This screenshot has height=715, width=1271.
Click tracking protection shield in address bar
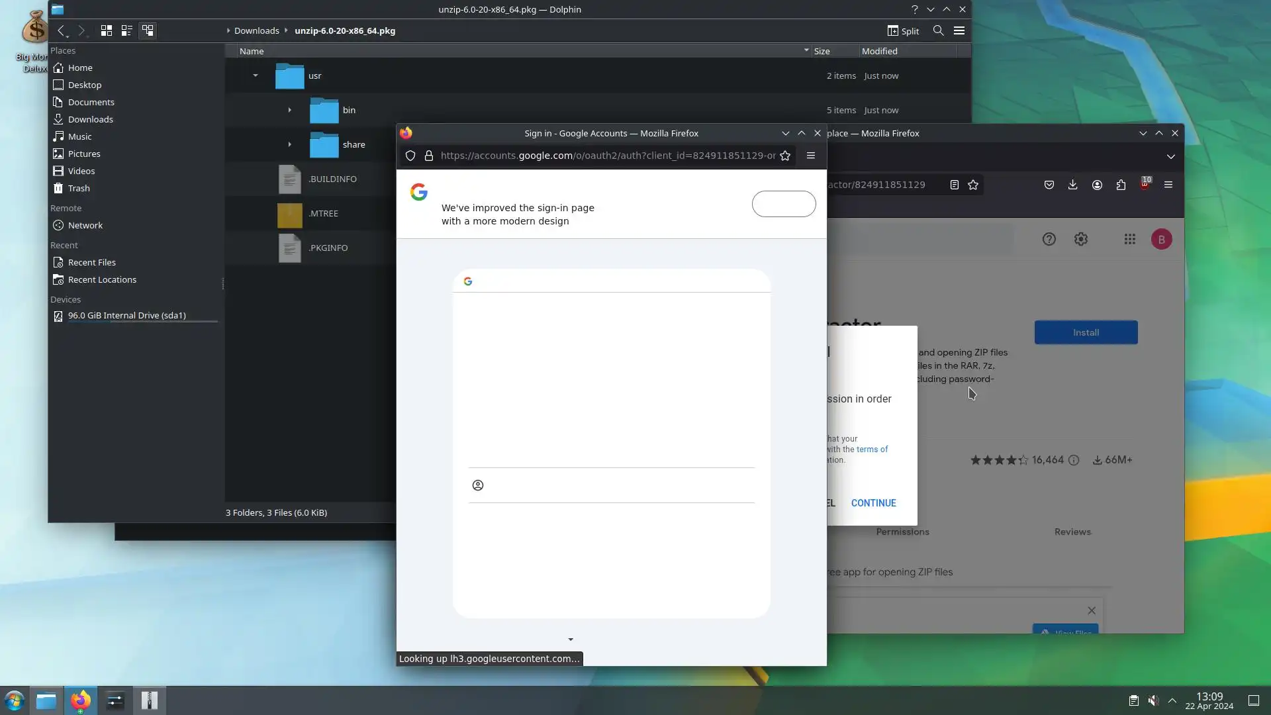click(x=410, y=156)
